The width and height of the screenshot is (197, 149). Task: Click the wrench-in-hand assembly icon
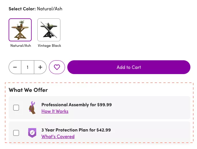32,108
